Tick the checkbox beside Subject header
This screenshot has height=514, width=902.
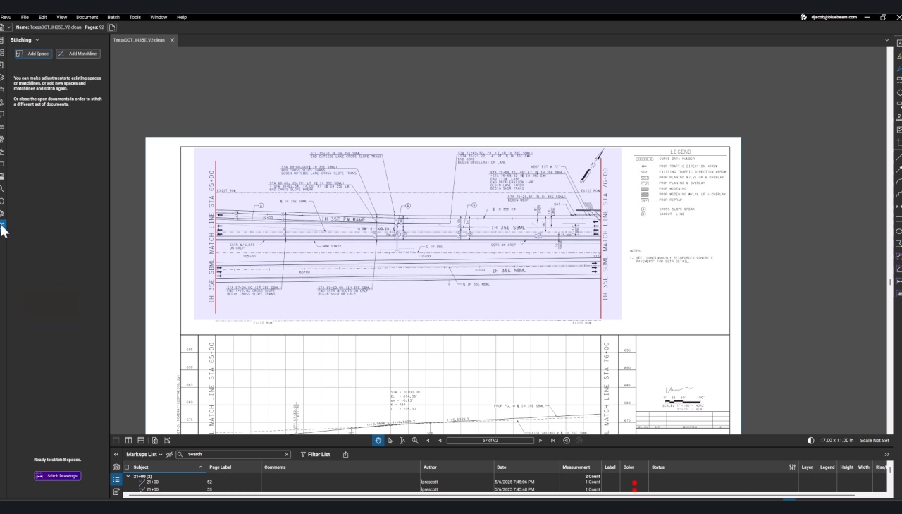(x=127, y=467)
